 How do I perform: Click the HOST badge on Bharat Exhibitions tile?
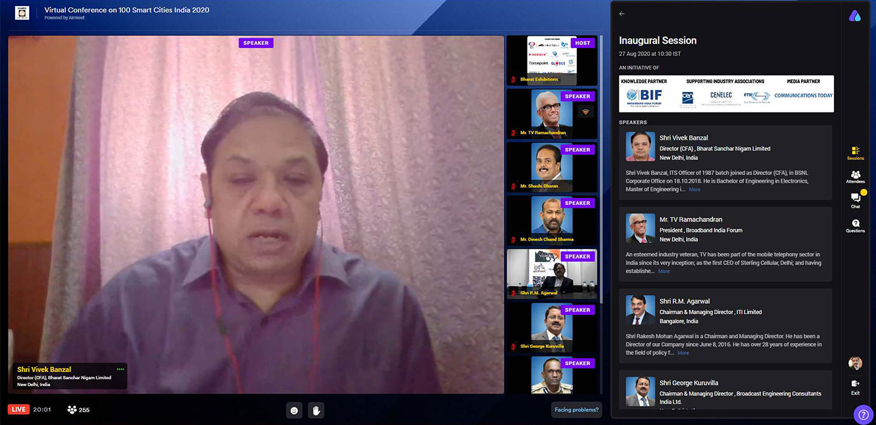(582, 43)
